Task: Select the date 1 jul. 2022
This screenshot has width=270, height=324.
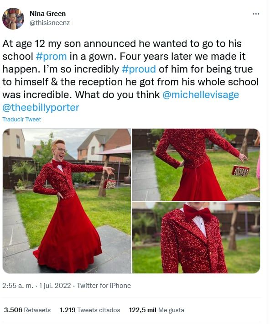Action: pos(55,286)
